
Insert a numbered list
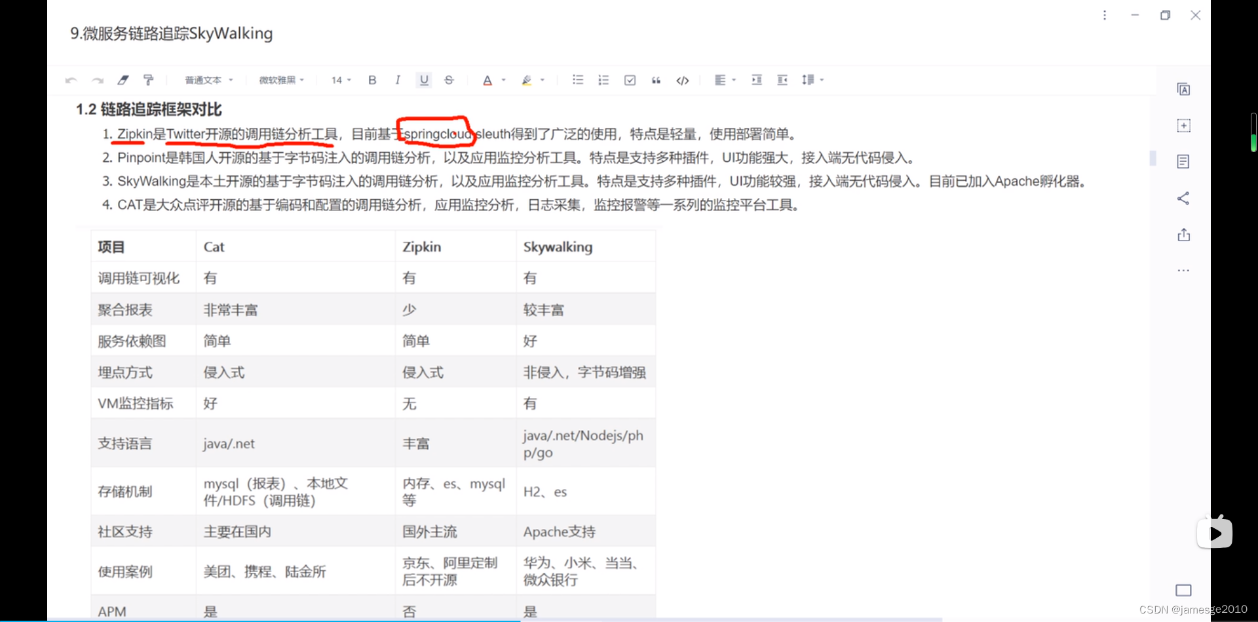coord(603,80)
